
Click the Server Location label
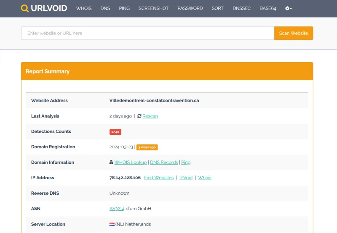(x=48, y=224)
